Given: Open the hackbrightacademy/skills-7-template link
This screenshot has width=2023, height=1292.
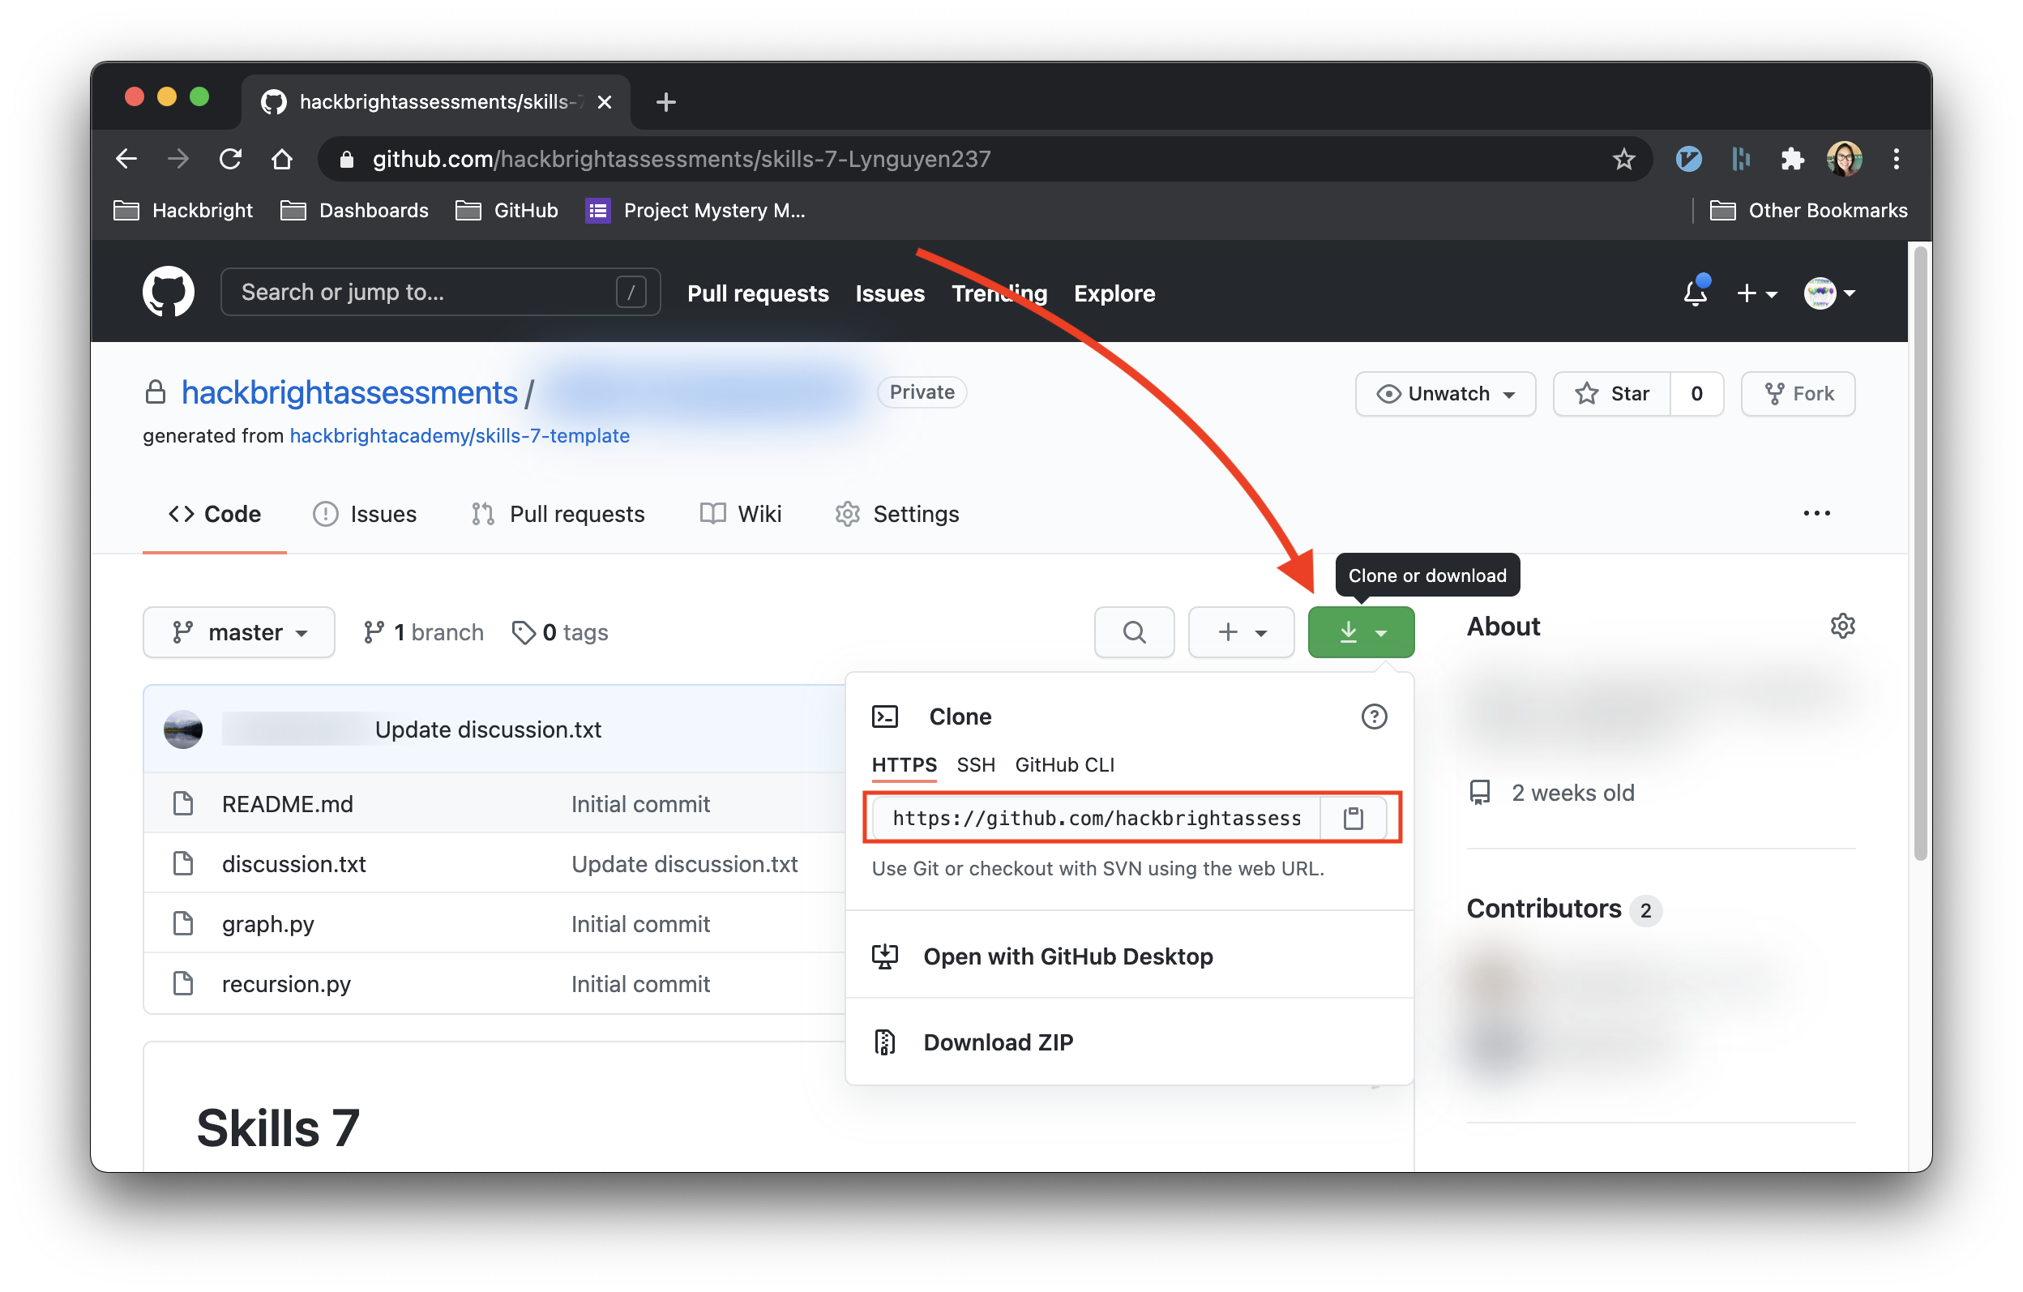Looking at the screenshot, I should [459, 435].
